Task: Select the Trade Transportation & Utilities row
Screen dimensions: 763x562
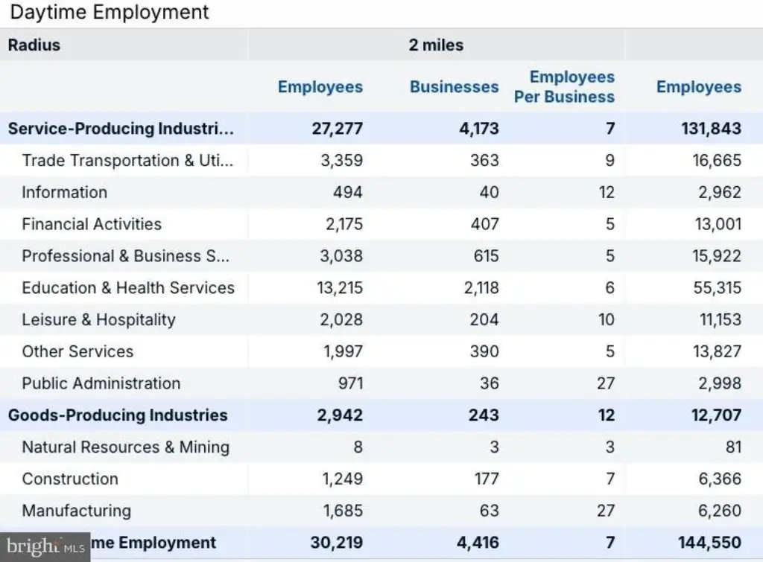Action: [x=381, y=161]
